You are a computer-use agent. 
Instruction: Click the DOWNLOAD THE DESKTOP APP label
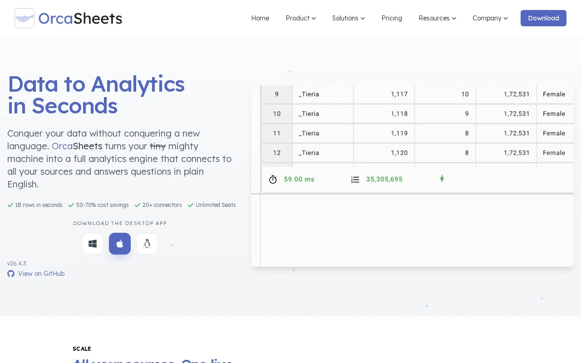point(120,223)
